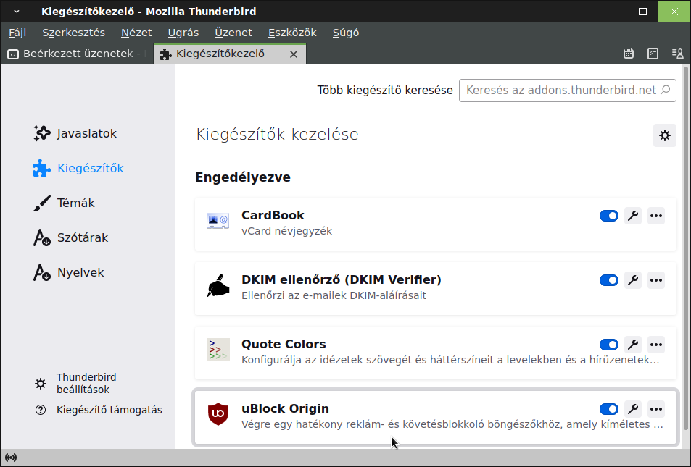Open DKIM Verifier options wrench
691x467 pixels.
point(633,280)
